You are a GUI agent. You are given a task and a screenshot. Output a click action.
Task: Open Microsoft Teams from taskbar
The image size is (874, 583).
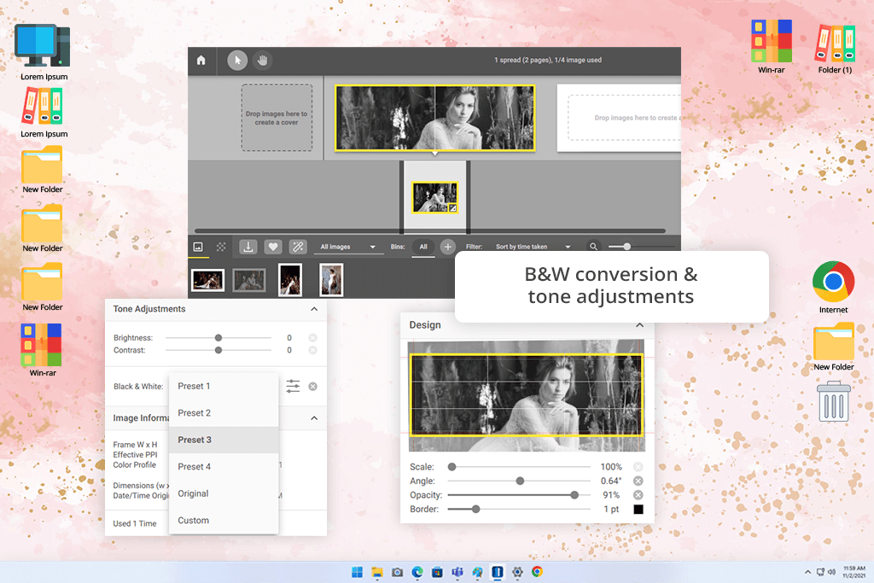457,572
